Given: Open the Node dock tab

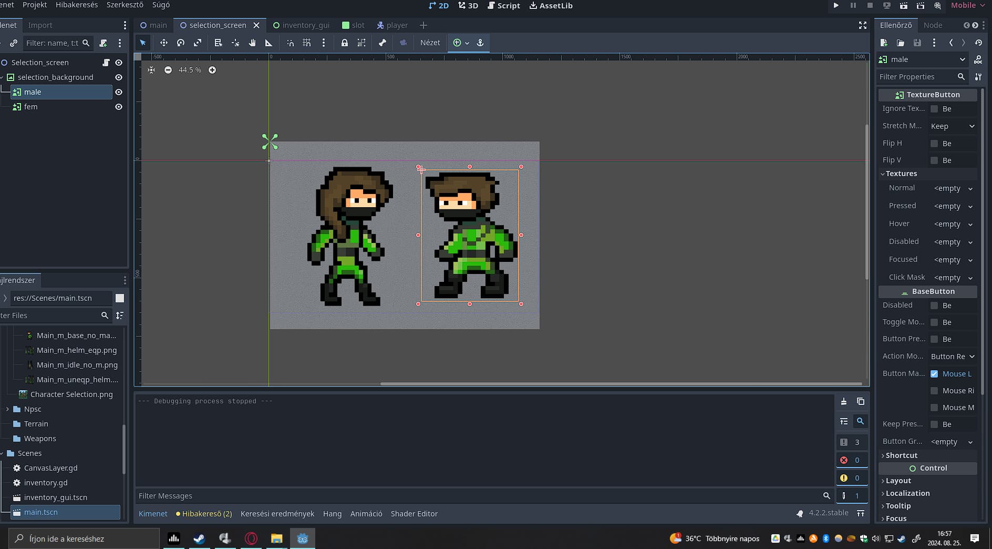Looking at the screenshot, I should click(933, 25).
